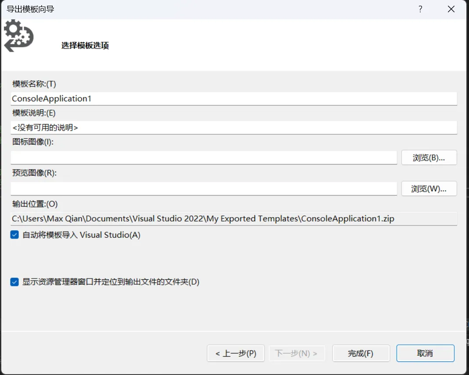The image size is (469, 375).
Task: Click 完成(F) to finish export
Action: pos(361,354)
